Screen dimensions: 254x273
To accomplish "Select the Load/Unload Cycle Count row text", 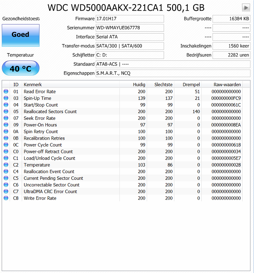I will point(49,158).
